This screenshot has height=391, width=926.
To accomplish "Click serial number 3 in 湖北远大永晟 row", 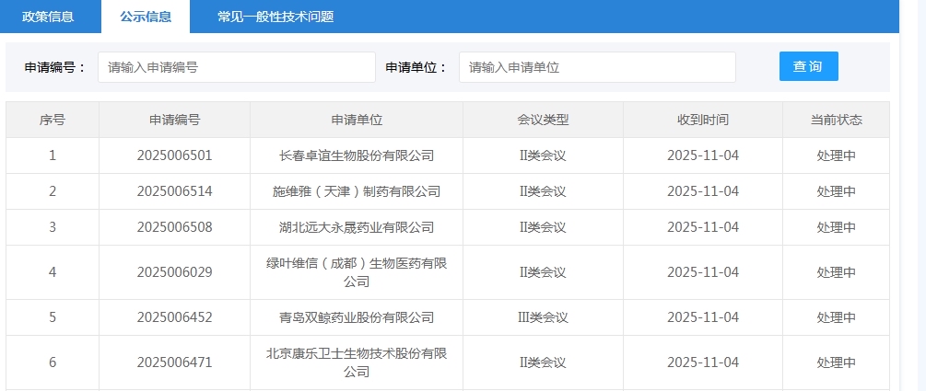I will pos(53,227).
